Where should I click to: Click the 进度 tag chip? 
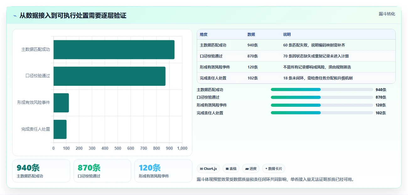click(x=251, y=169)
